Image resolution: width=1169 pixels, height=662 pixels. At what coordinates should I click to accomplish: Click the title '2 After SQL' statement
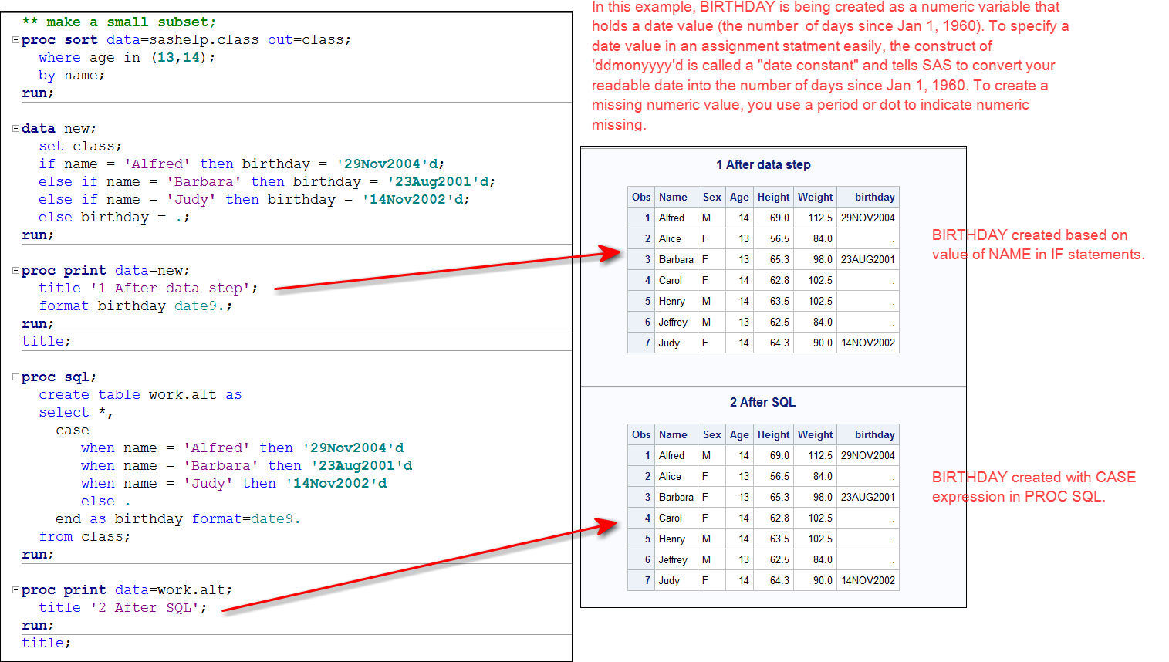click(123, 607)
